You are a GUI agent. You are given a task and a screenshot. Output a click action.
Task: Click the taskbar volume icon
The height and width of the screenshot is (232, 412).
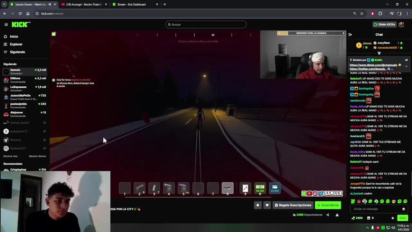[393, 228]
